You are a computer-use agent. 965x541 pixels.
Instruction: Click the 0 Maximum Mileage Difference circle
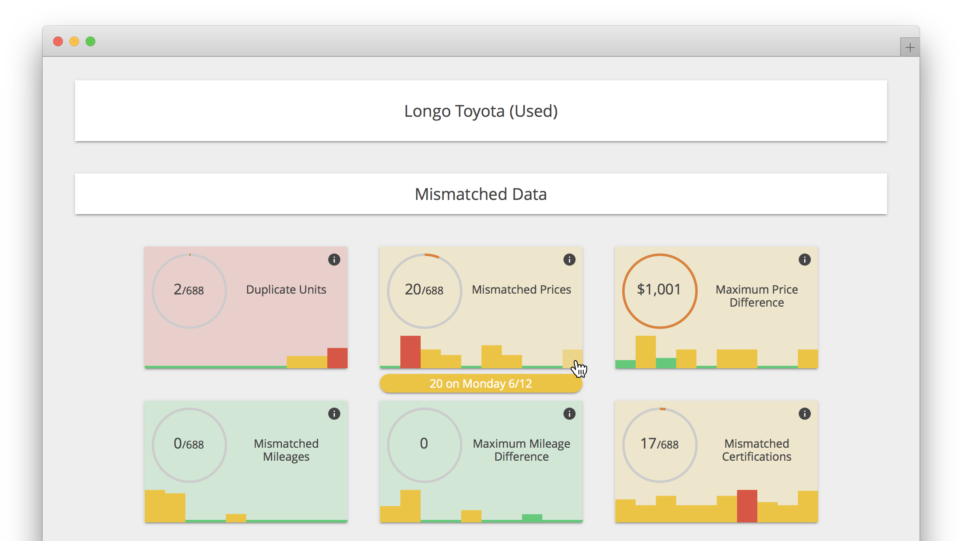tap(425, 445)
